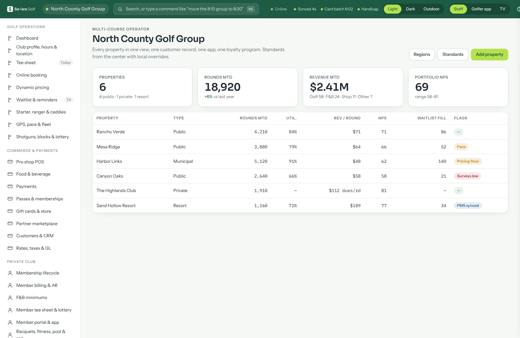Select the Staff view toggle
This screenshot has height=338, width=520.
[x=458, y=9]
